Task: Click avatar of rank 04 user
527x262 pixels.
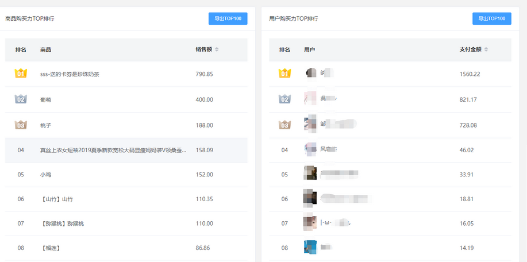Action: pos(311,149)
